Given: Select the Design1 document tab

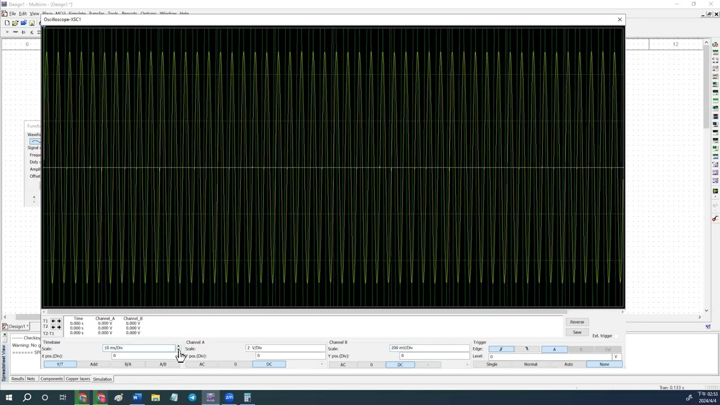Looking at the screenshot, I should pyautogui.click(x=15, y=326).
